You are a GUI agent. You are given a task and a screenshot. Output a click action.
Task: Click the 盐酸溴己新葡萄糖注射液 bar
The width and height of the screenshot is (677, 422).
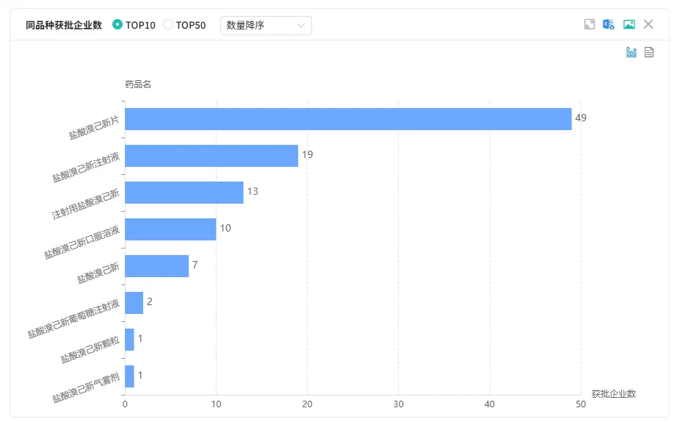134,303
